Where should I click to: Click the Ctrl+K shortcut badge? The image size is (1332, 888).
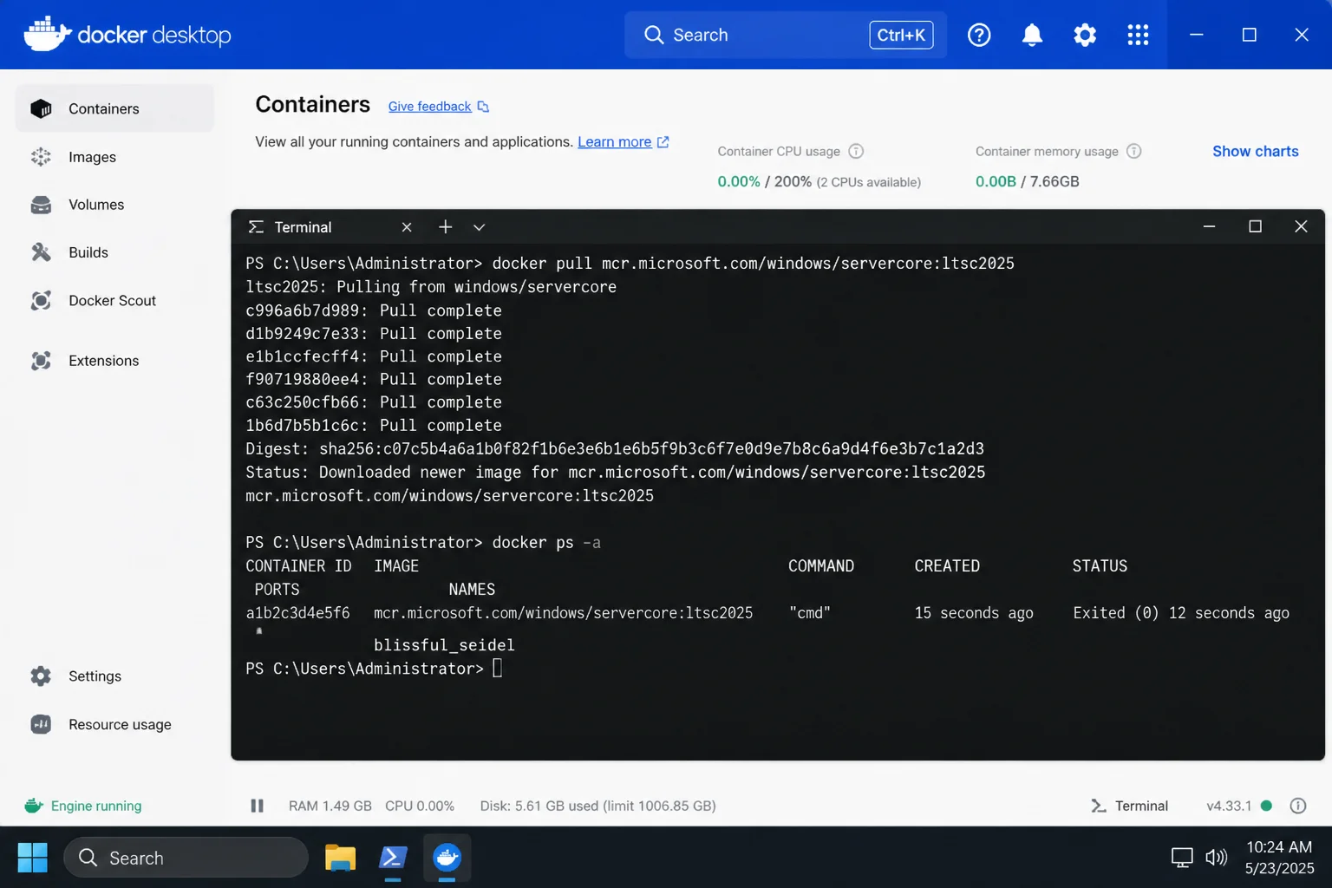tap(901, 35)
